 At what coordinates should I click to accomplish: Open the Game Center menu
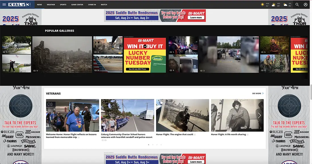77,5
